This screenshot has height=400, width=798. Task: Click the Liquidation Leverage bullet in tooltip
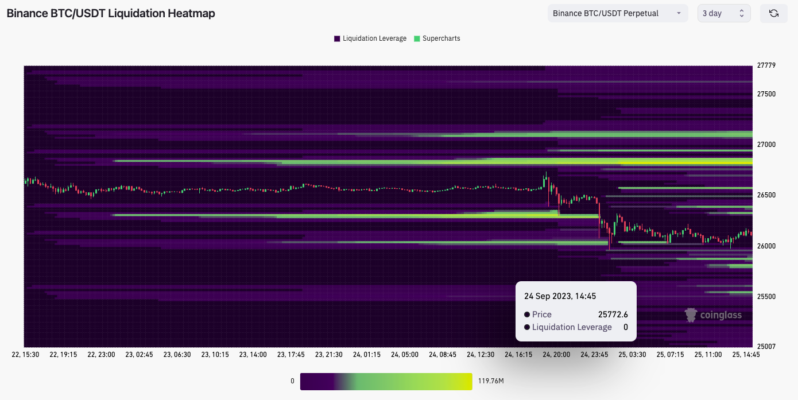527,327
